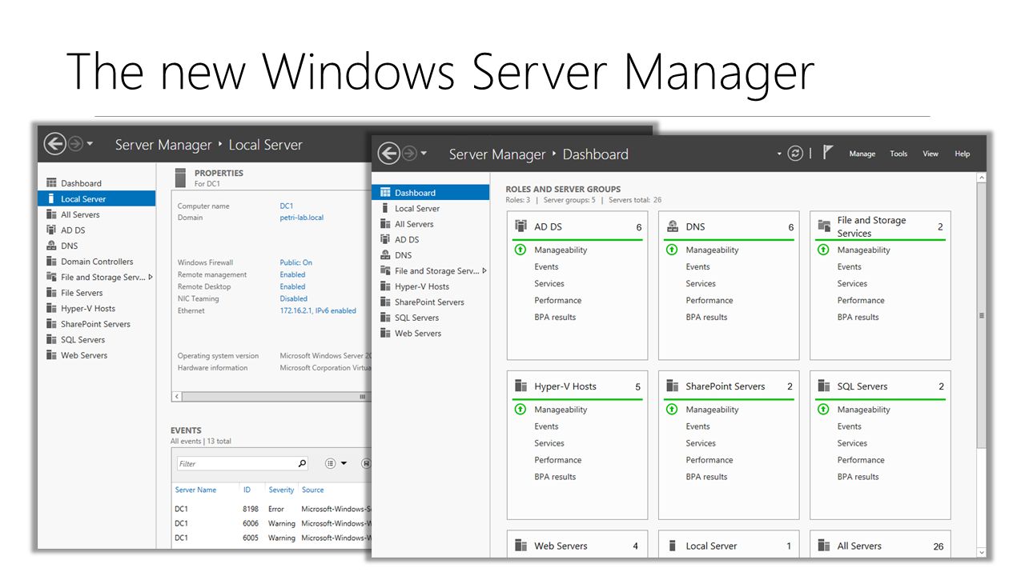Click the back arrow in Local Server window
Screen dimensions: 1025x576
(54, 144)
